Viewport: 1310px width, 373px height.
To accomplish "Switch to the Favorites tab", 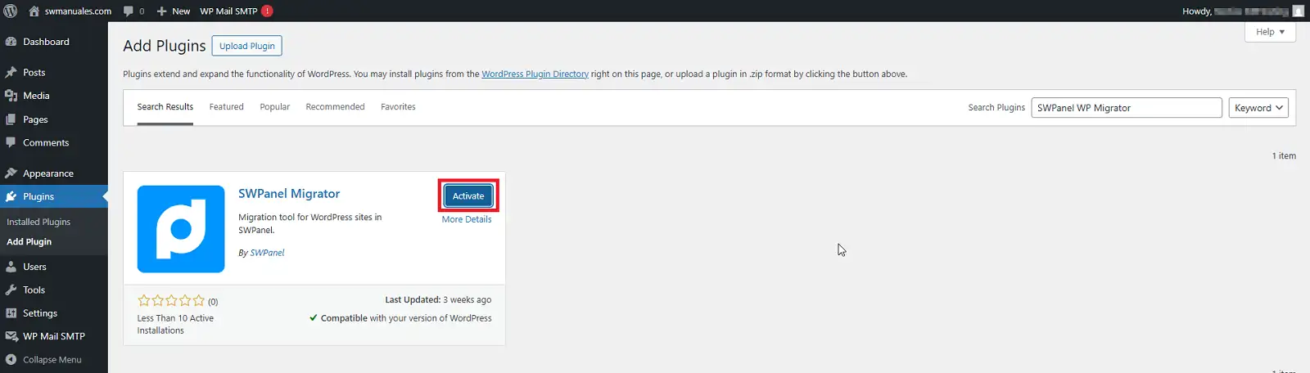I will [398, 107].
